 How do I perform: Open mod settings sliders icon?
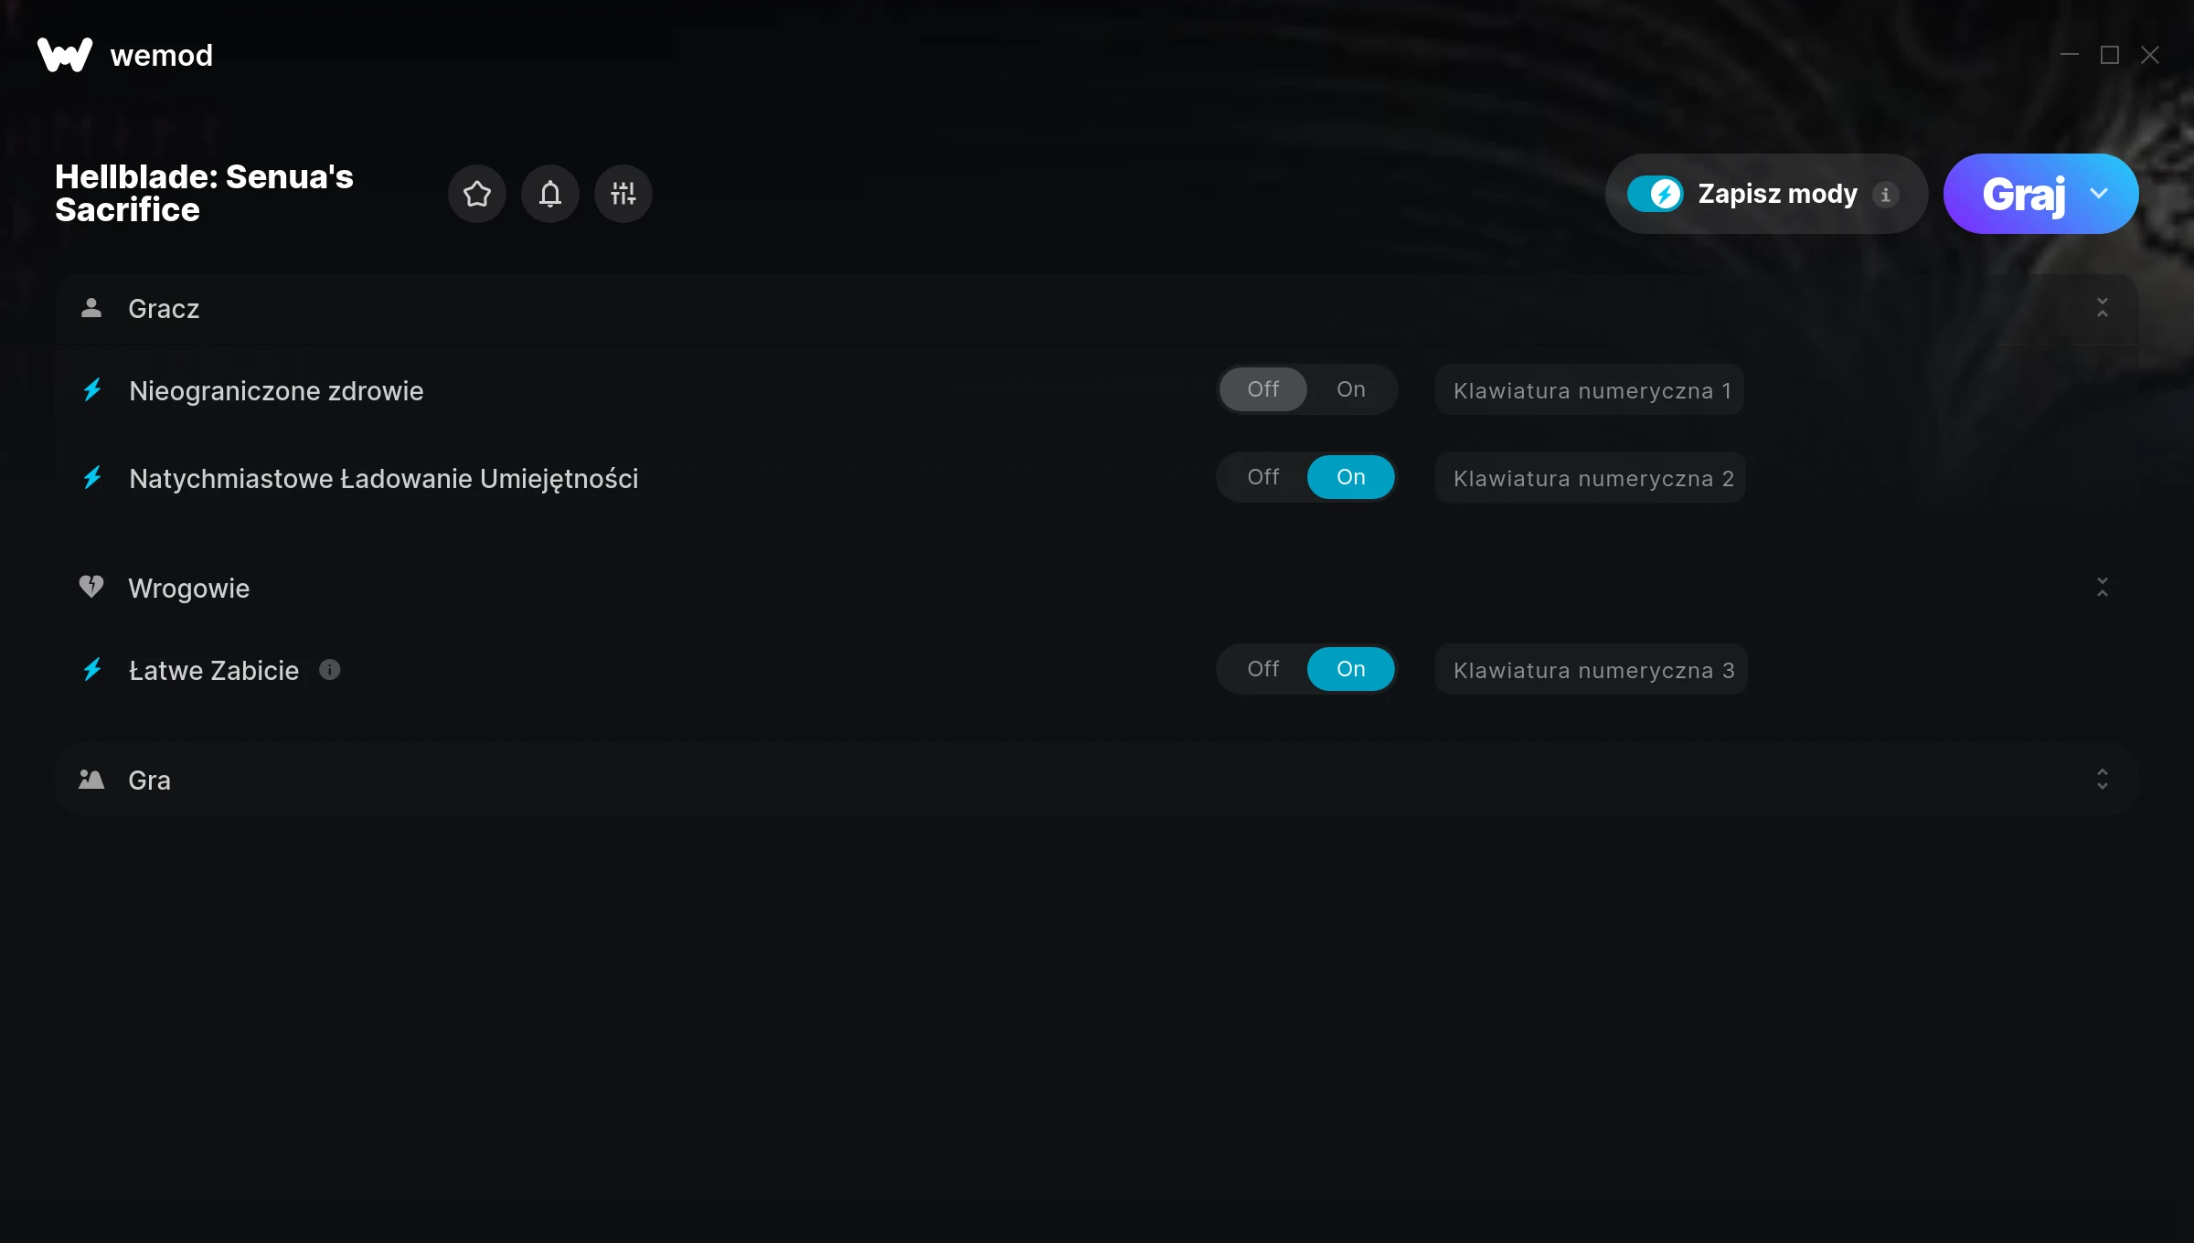(623, 194)
